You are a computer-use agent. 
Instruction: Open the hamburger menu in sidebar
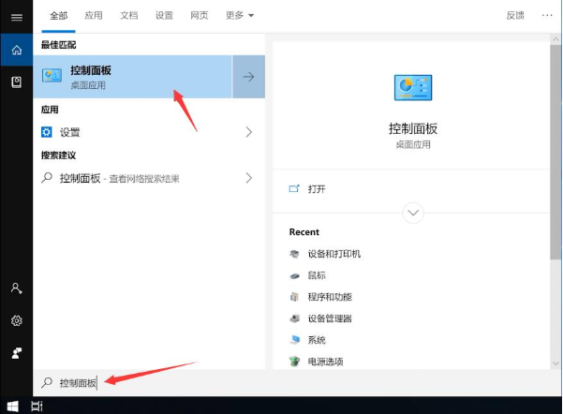pos(17,17)
